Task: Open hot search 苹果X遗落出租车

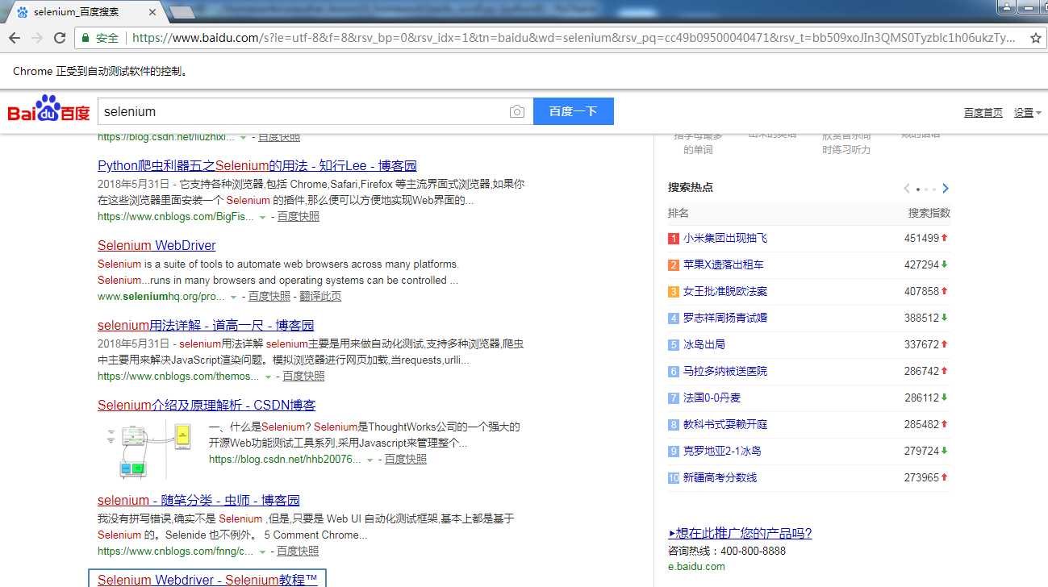Action: click(x=724, y=264)
